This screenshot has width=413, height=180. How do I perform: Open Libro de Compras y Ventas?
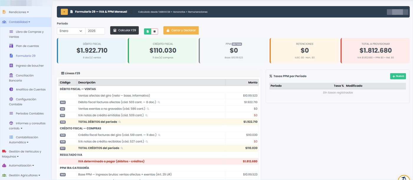coord(26,34)
